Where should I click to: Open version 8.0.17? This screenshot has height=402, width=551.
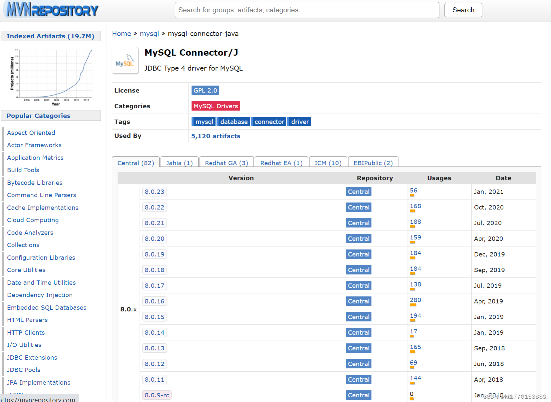pyautogui.click(x=155, y=285)
